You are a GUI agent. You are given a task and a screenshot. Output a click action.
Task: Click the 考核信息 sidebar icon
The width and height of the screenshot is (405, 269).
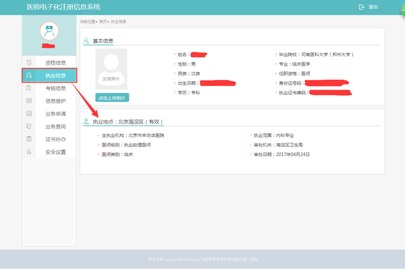29,88
